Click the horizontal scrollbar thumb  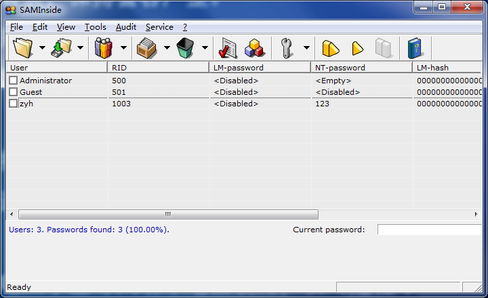(x=168, y=214)
